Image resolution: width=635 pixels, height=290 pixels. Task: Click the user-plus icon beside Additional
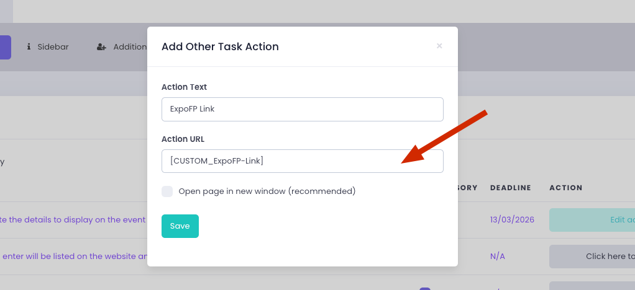102,46
